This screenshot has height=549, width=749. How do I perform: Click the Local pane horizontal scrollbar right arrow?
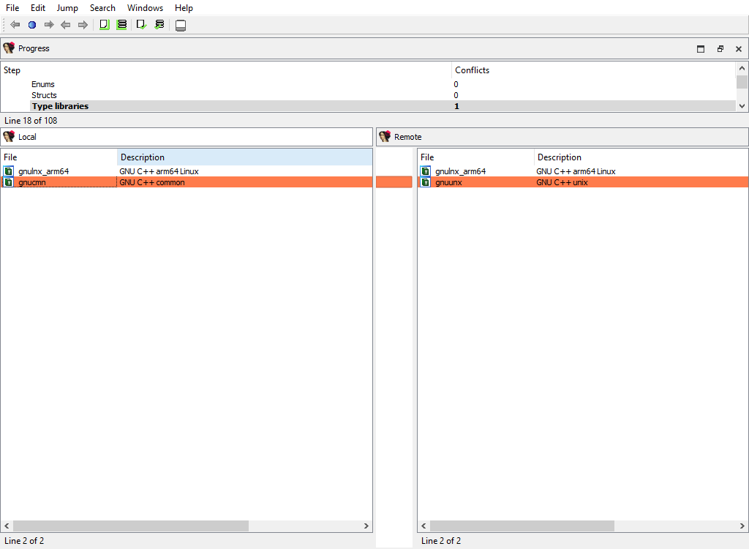[367, 526]
